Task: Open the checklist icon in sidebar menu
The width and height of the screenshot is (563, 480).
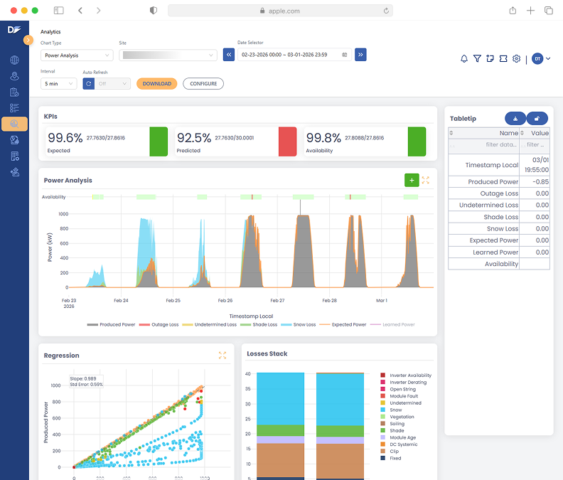Action: click(x=14, y=108)
